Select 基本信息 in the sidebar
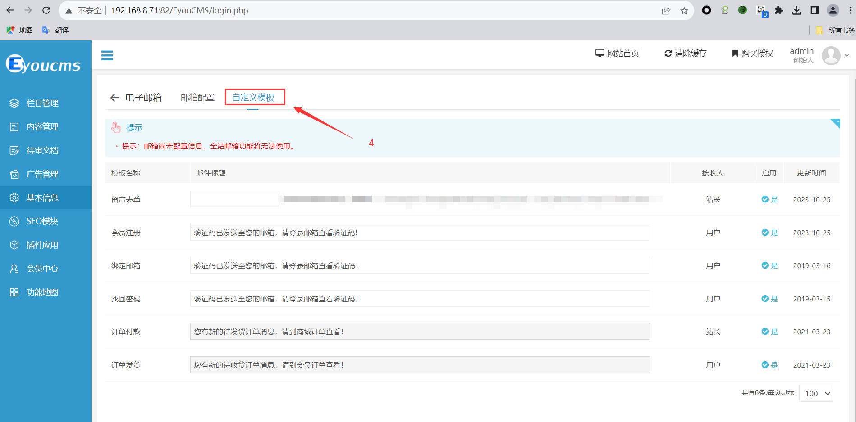This screenshot has height=422, width=856. point(46,198)
